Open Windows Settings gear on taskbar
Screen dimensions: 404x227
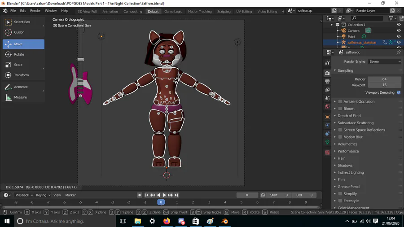152,221
